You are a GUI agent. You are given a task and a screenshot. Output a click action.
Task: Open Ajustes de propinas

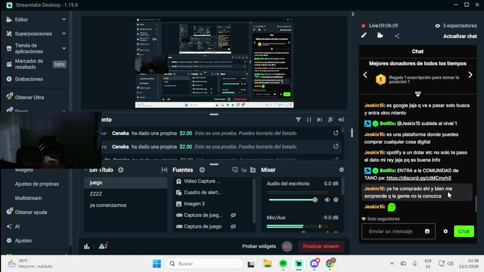pos(37,184)
